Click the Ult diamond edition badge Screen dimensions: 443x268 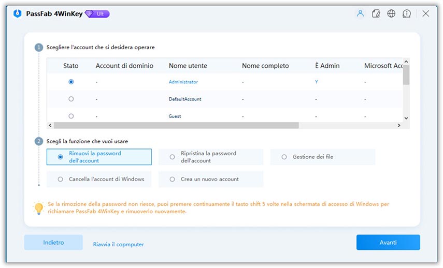(97, 14)
